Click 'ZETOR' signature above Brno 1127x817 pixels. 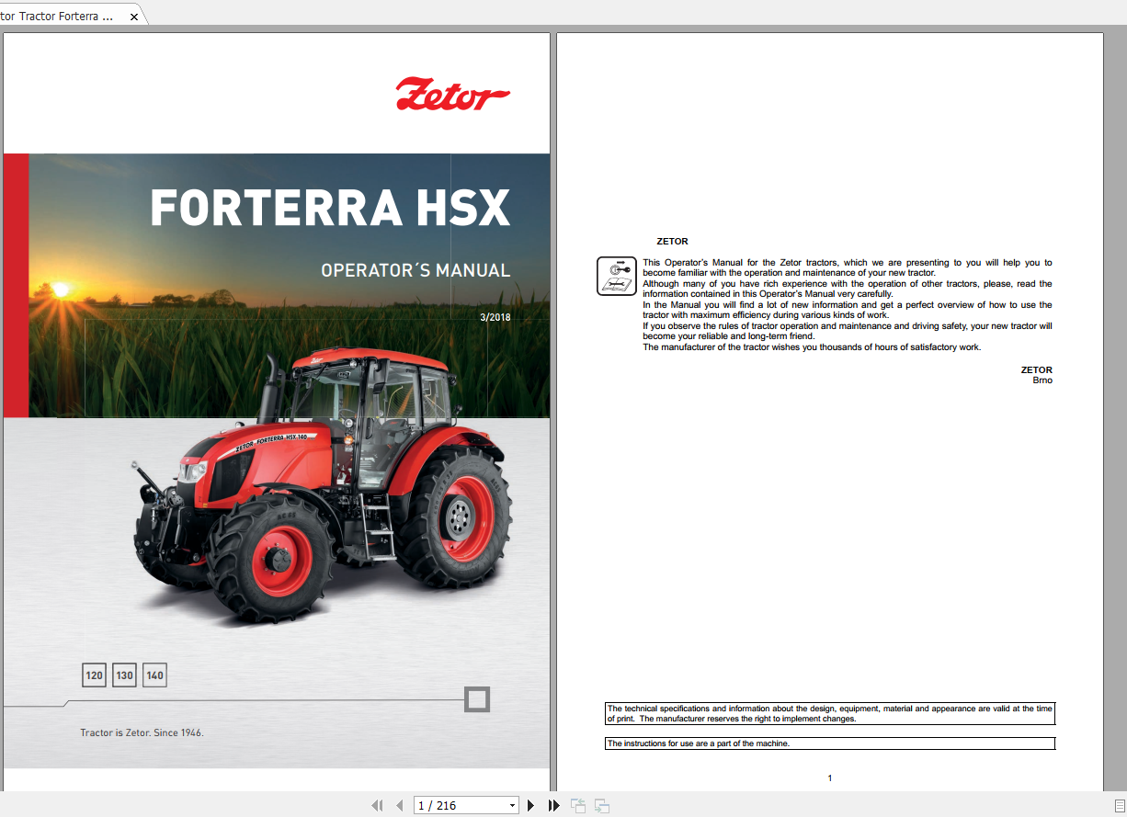[1037, 370]
